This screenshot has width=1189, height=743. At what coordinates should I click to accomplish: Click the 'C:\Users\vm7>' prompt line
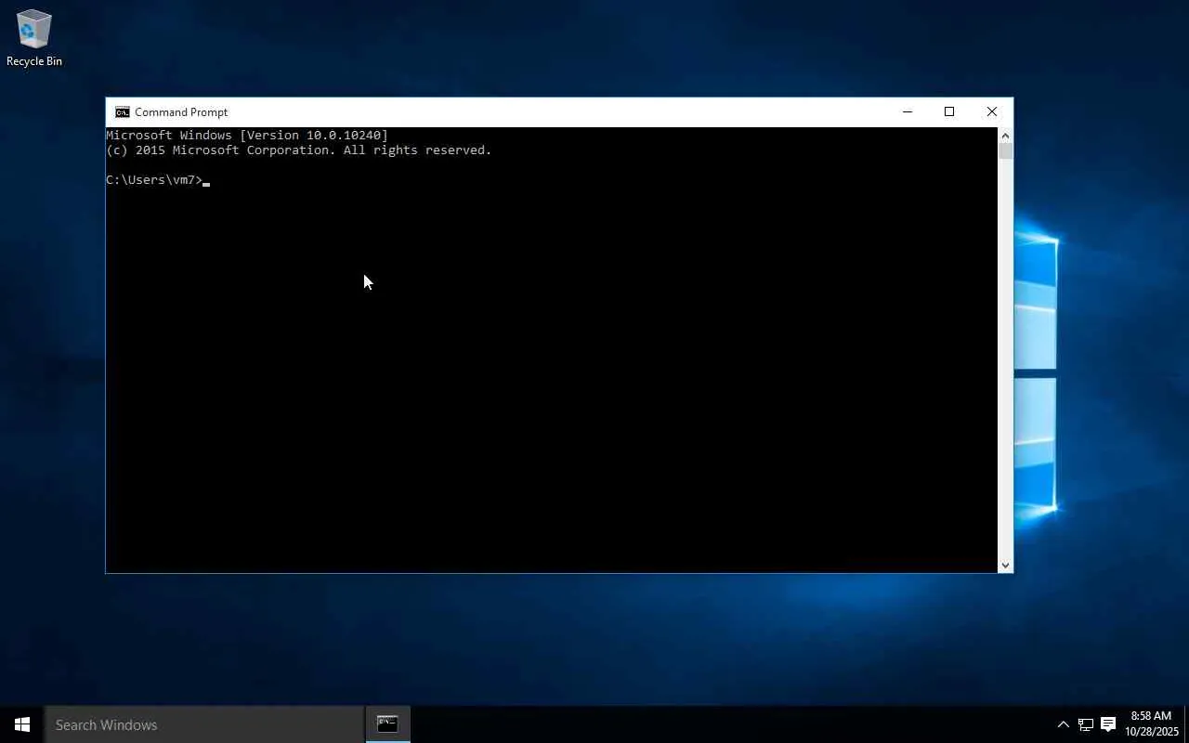154,180
